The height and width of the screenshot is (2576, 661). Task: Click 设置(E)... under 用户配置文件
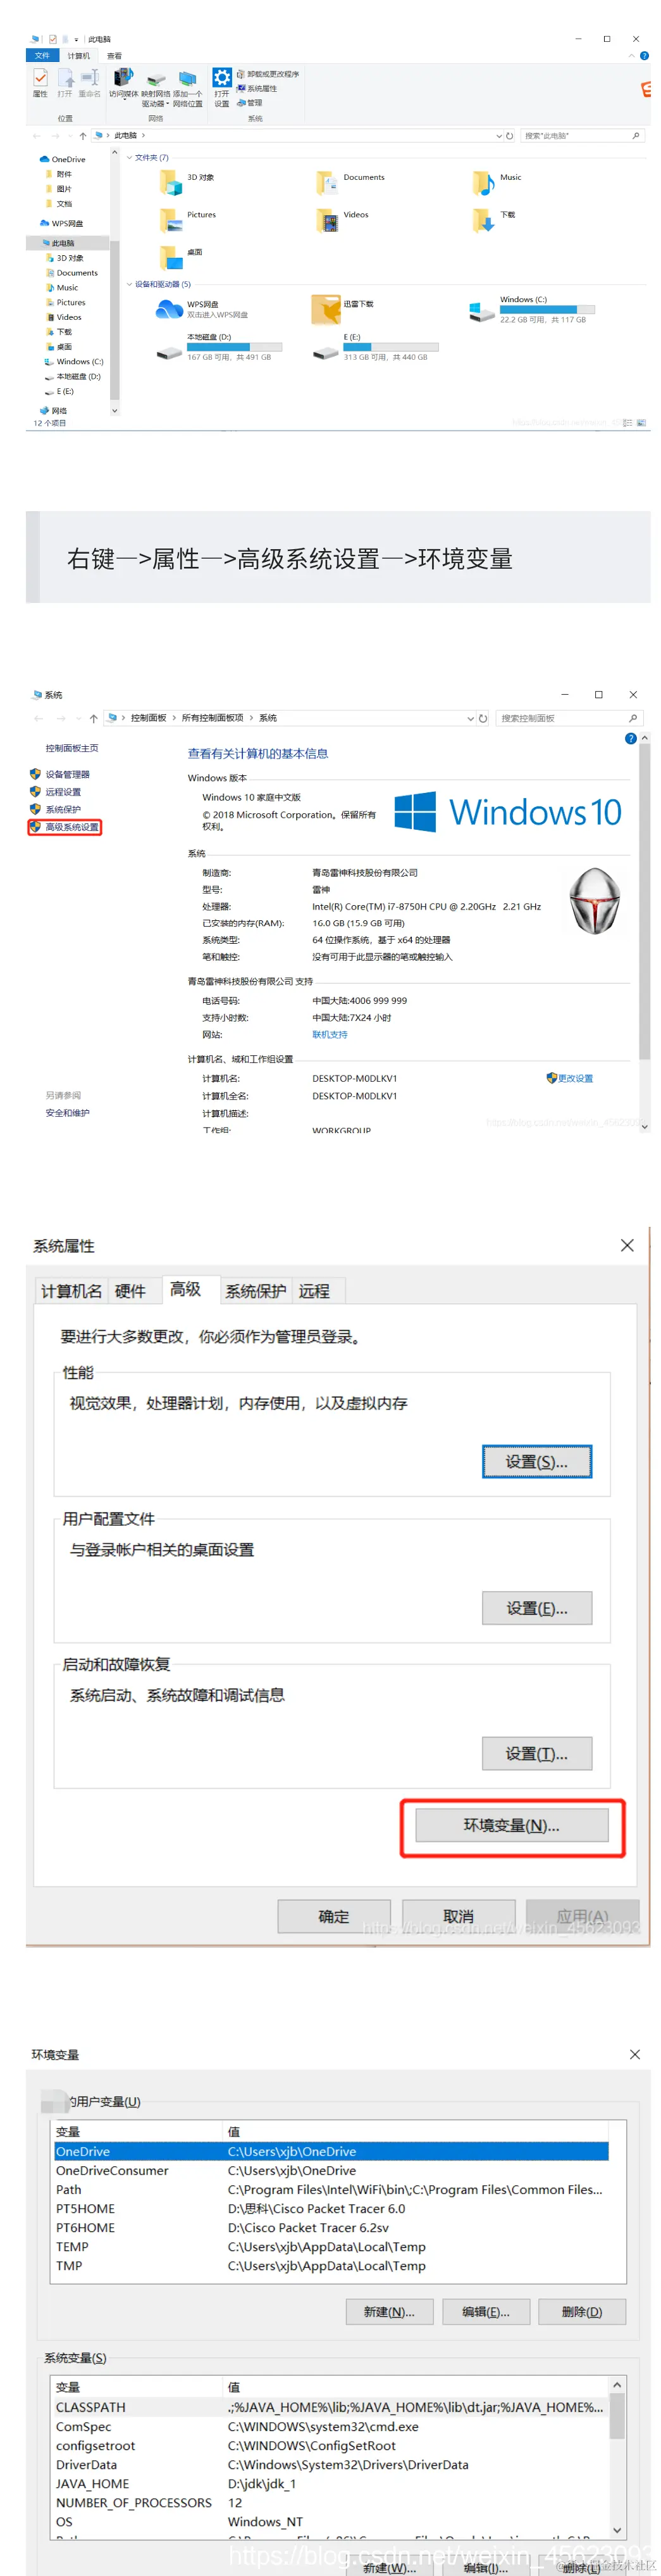coord(536,1608)
